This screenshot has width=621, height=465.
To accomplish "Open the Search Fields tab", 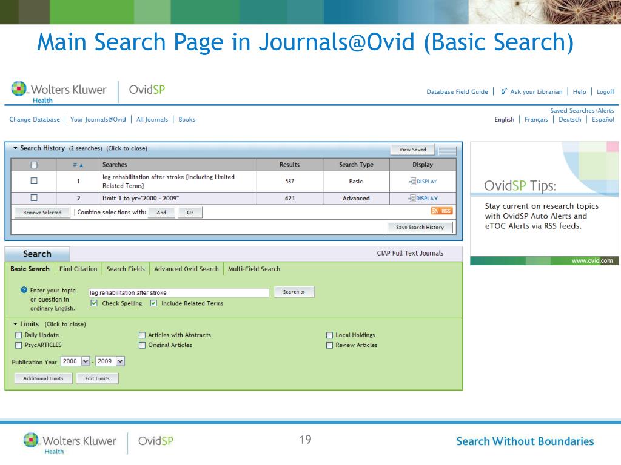I will pos(126,269).
